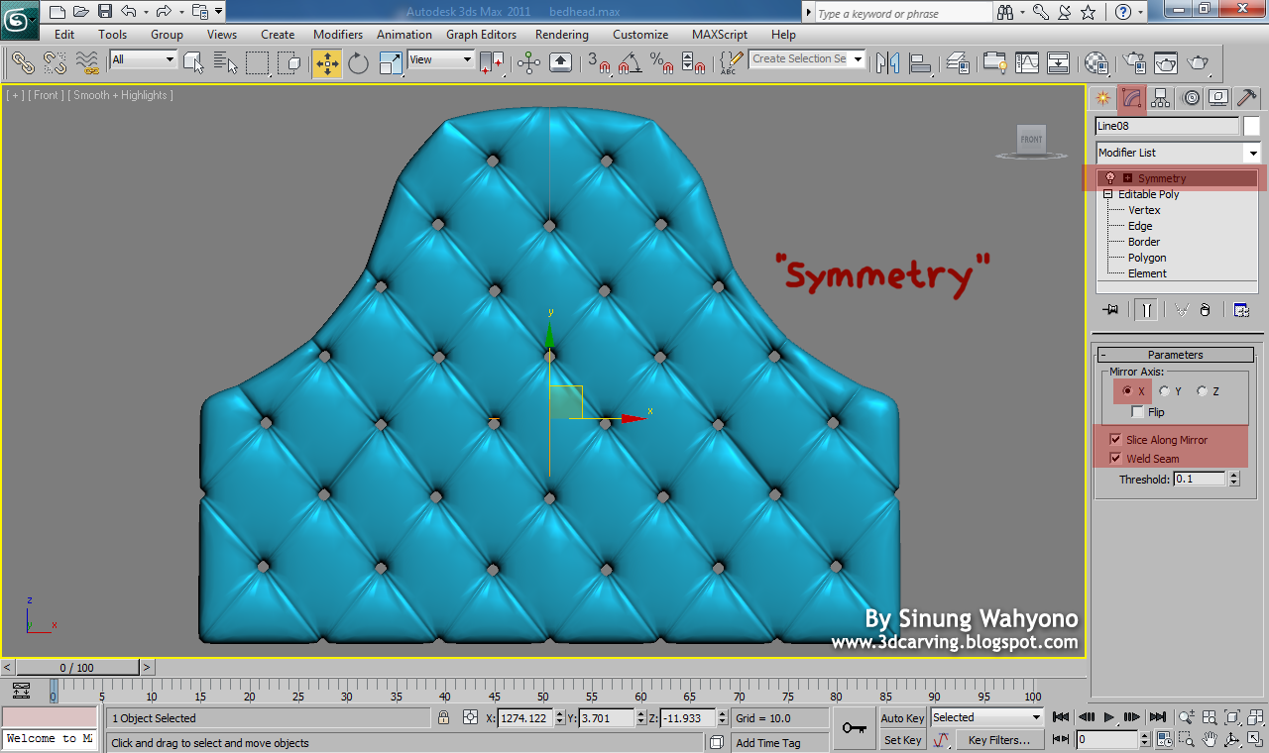
Task: Expand the Symmetry modifier sub-levels
Action: tap(1127, 178)
